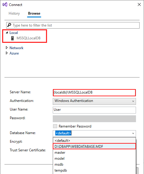The height and width of the screenshot is (174, 144).
Task: Choose <default> from the database list
Action: click(x=94, y=141)
